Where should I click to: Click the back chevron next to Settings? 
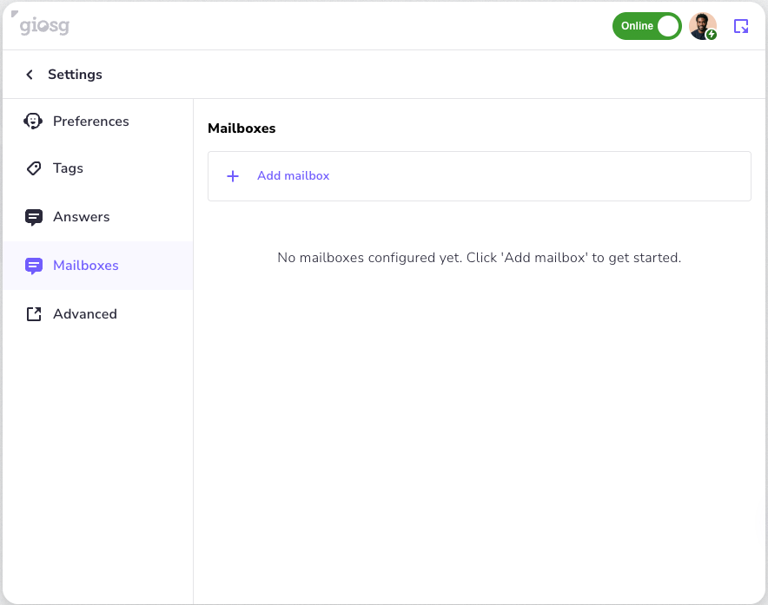29,75
